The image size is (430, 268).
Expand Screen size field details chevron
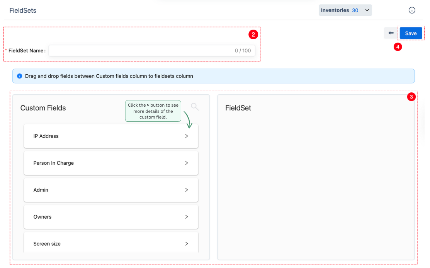(x=187, y=244)
